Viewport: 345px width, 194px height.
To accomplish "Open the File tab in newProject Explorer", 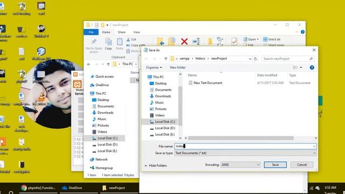I will pyautogui.click(x=91, y=32).
